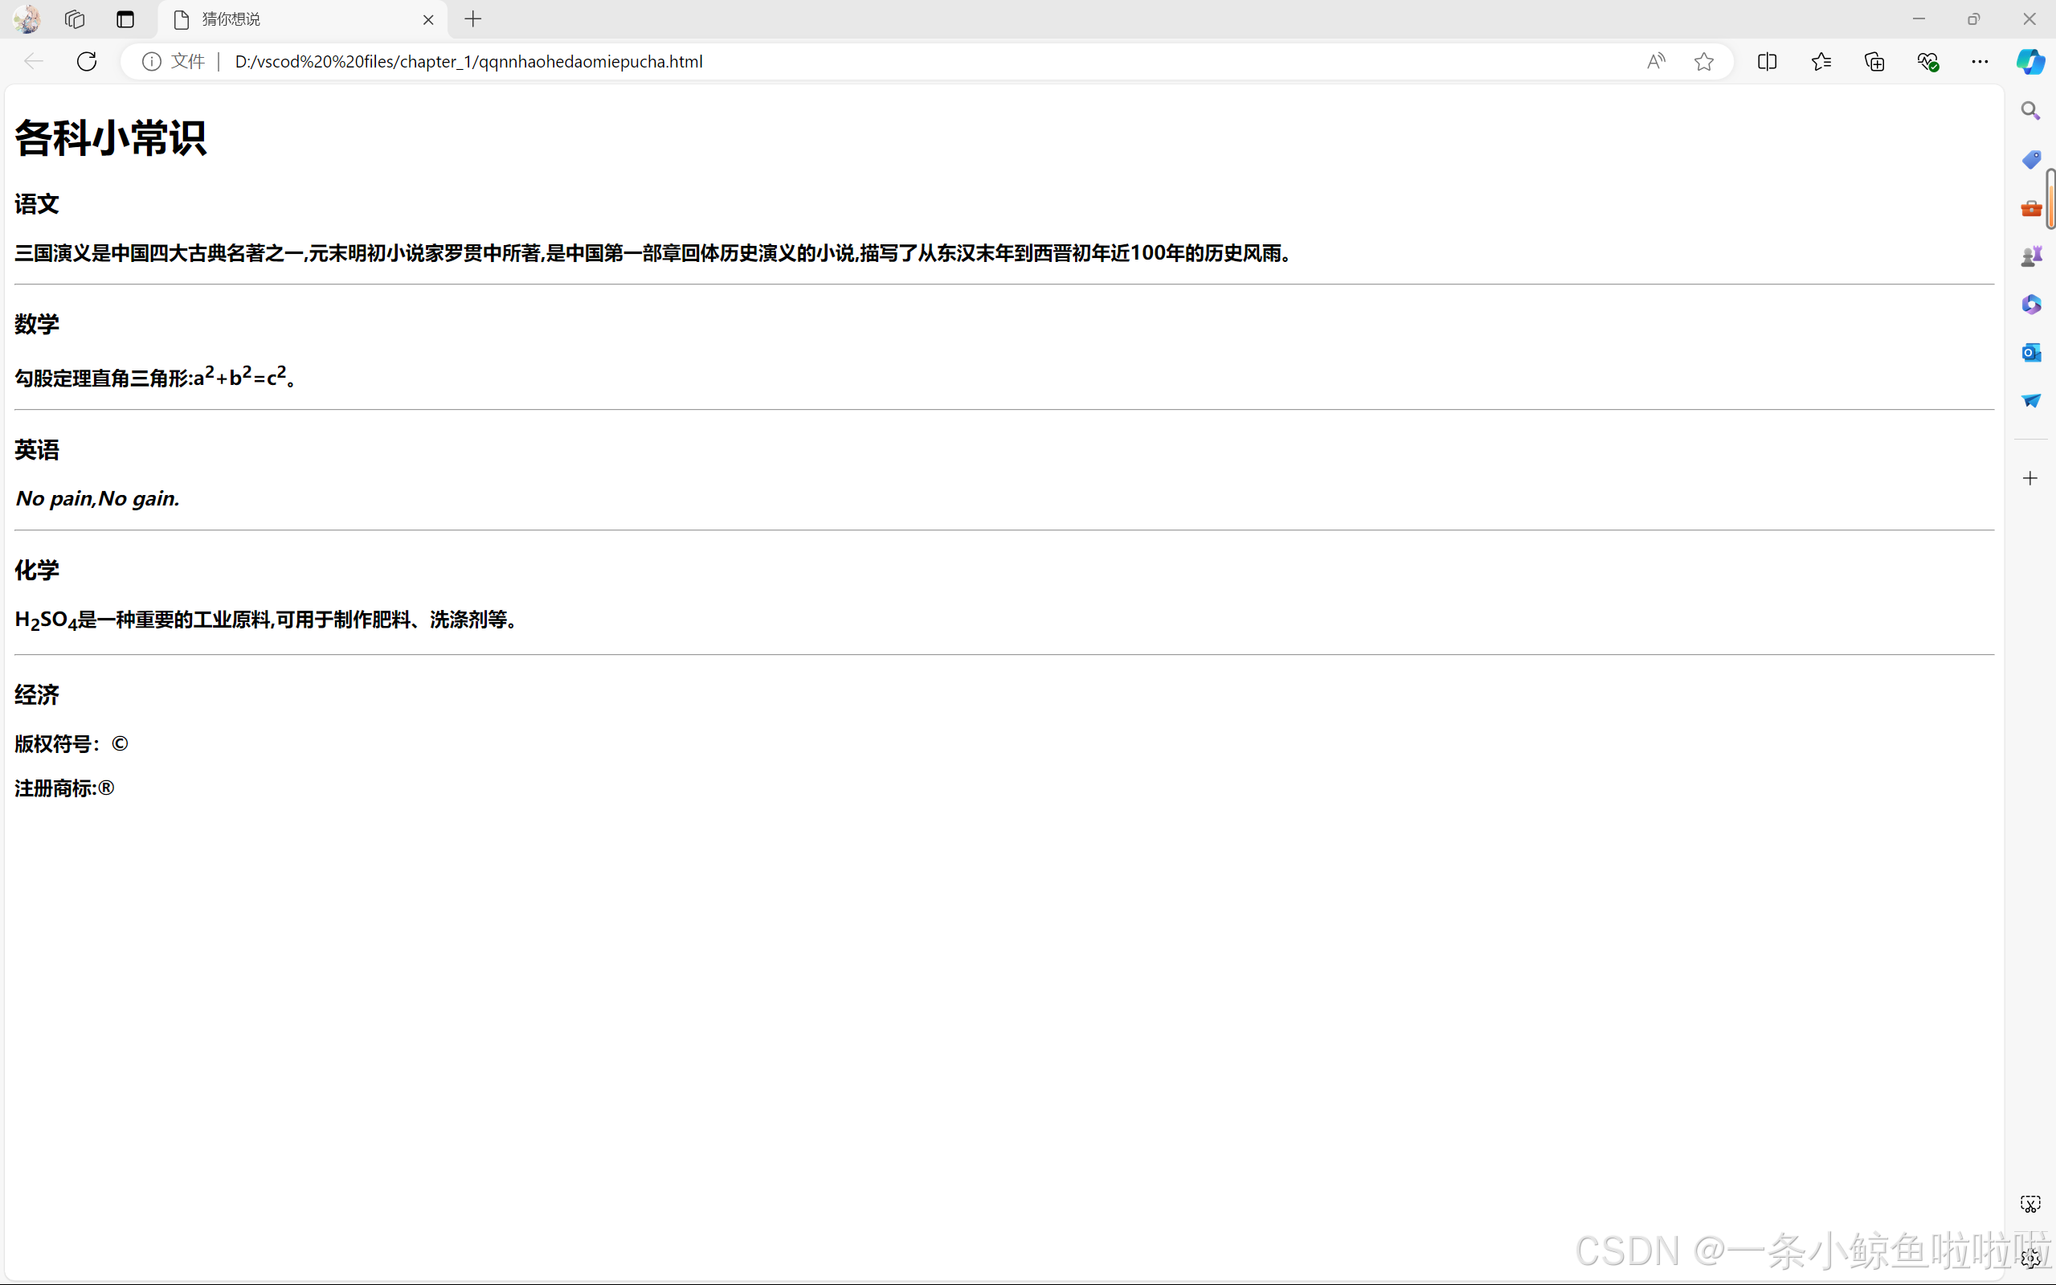Open the Collections panel
This screenshot has width=2056, height=1285.
(1874, 61)
